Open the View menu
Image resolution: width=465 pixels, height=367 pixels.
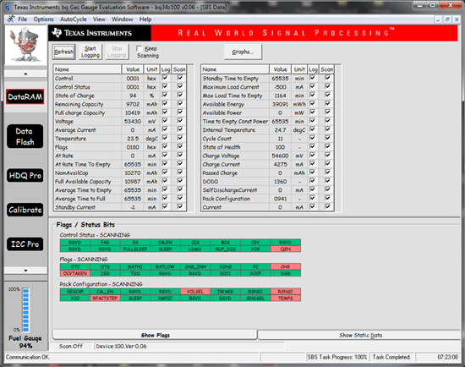(99, 19)
